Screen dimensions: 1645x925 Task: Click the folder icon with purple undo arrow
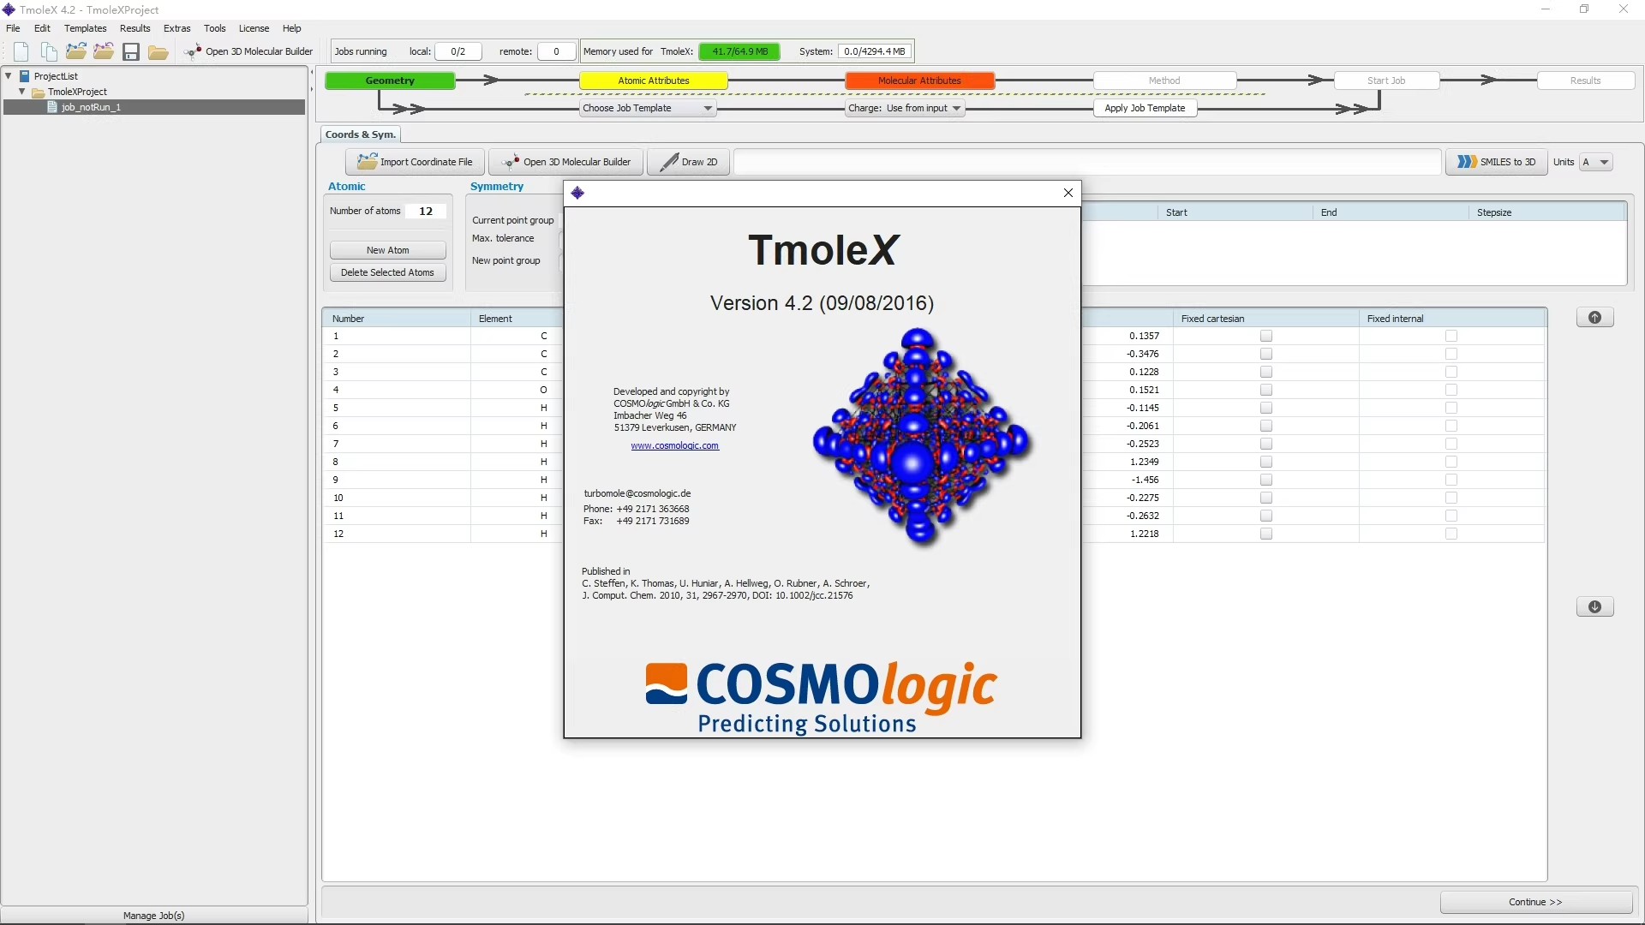click(104, 51)
